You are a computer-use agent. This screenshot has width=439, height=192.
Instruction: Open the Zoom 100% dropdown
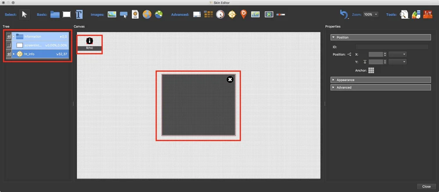pos(371,14)
